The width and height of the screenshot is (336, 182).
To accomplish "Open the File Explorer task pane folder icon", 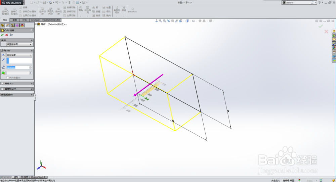I will click(x=334, y=40).
